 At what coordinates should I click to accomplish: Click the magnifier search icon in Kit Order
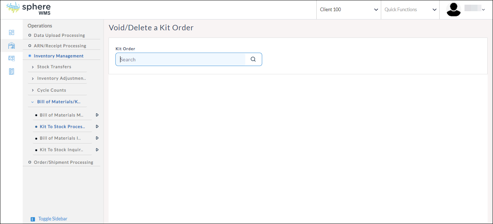tap(253, 60)
